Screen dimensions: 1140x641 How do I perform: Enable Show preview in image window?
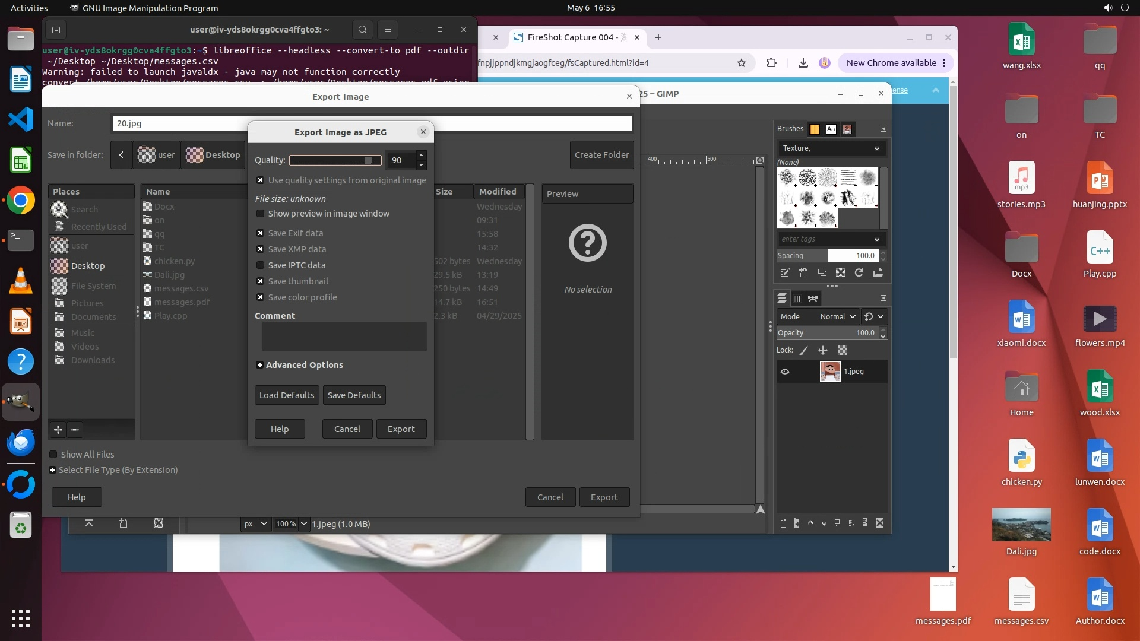[260, 214]
